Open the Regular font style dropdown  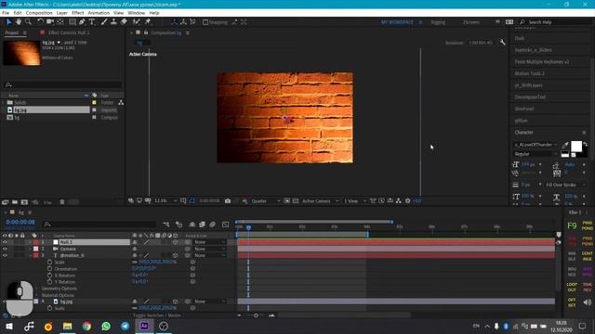pyautogui.click(x=535, y=154)
